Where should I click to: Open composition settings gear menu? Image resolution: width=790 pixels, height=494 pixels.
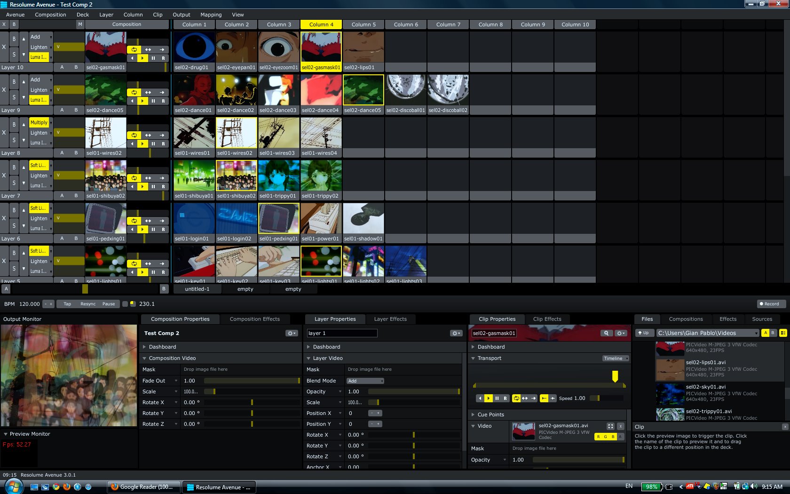(292, 333)
